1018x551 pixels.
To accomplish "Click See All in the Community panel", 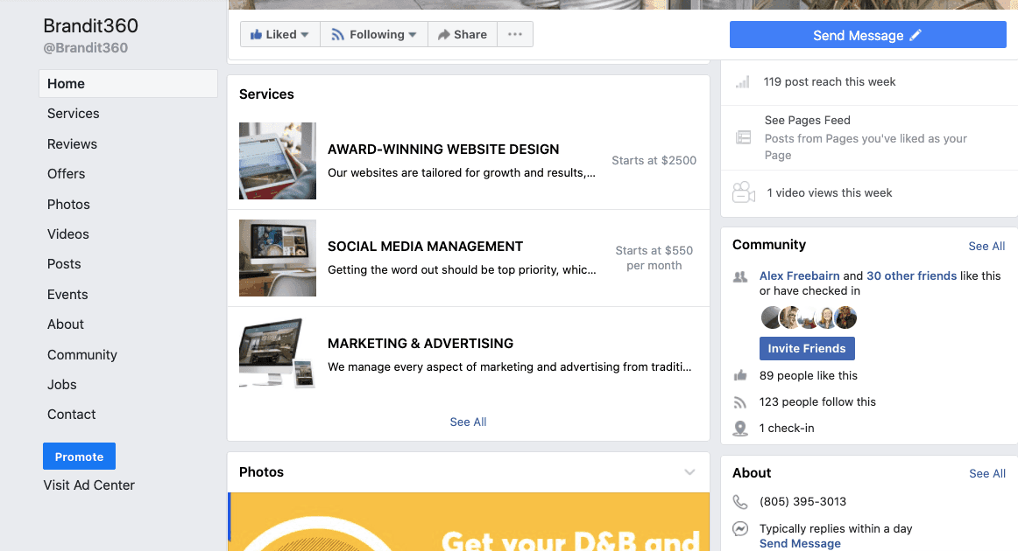I will 986,246.
